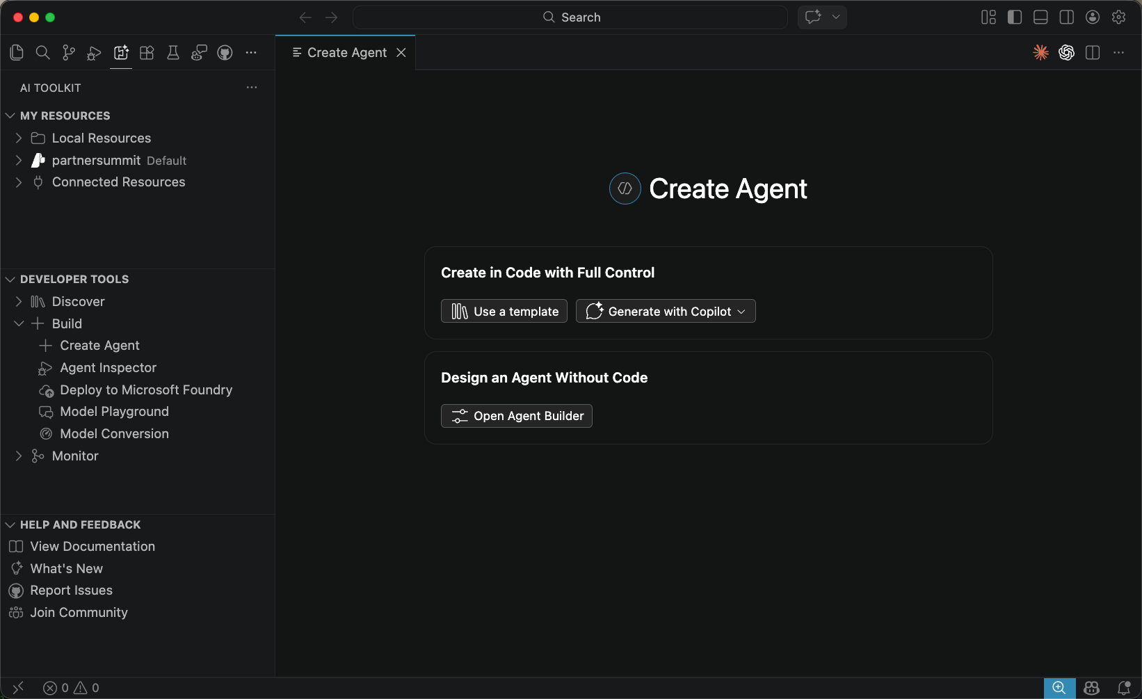Screen dimensions: 1142x699
Task: Open the Source Control view icon
Action: pyautogui.click(x=69, y=53)
